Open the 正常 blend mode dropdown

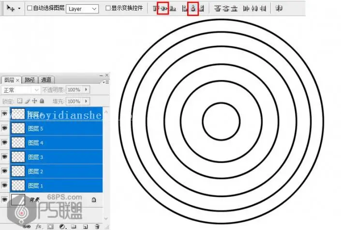pyautogui.click(x=21, y=90)
